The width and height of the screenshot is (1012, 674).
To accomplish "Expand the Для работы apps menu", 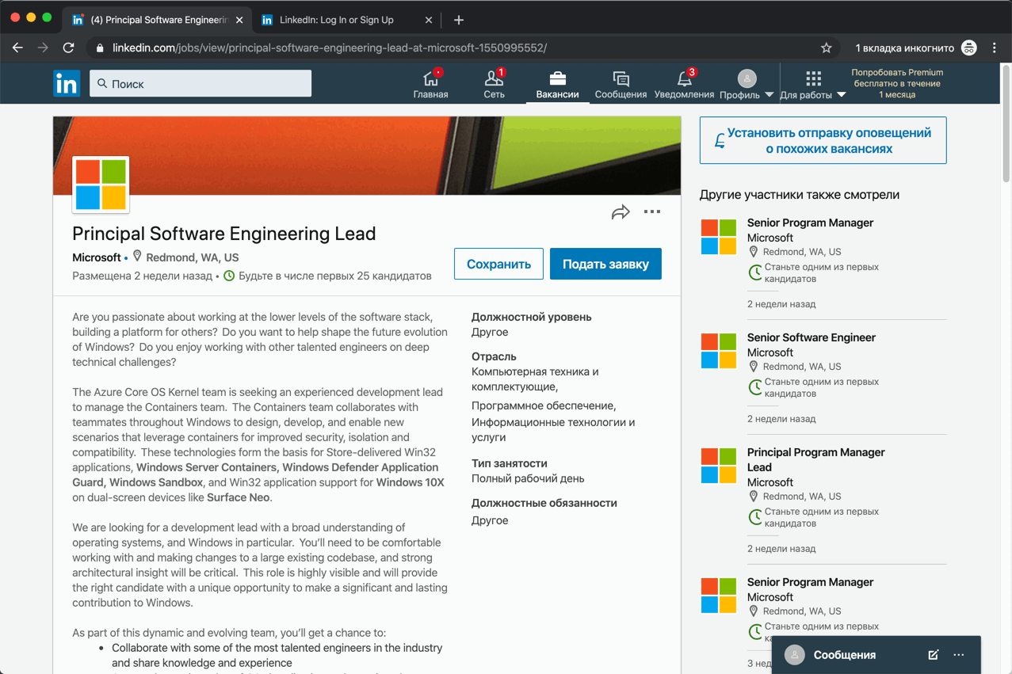I will (813, 84).
